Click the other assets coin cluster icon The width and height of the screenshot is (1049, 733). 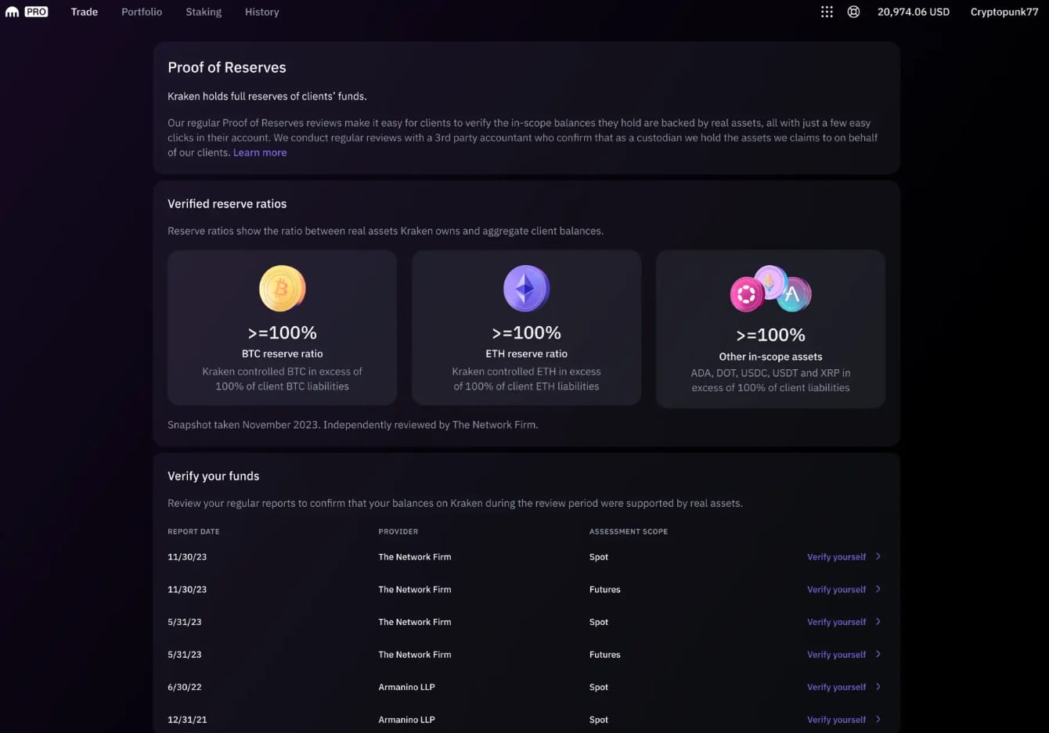click(x=770, y=289)
